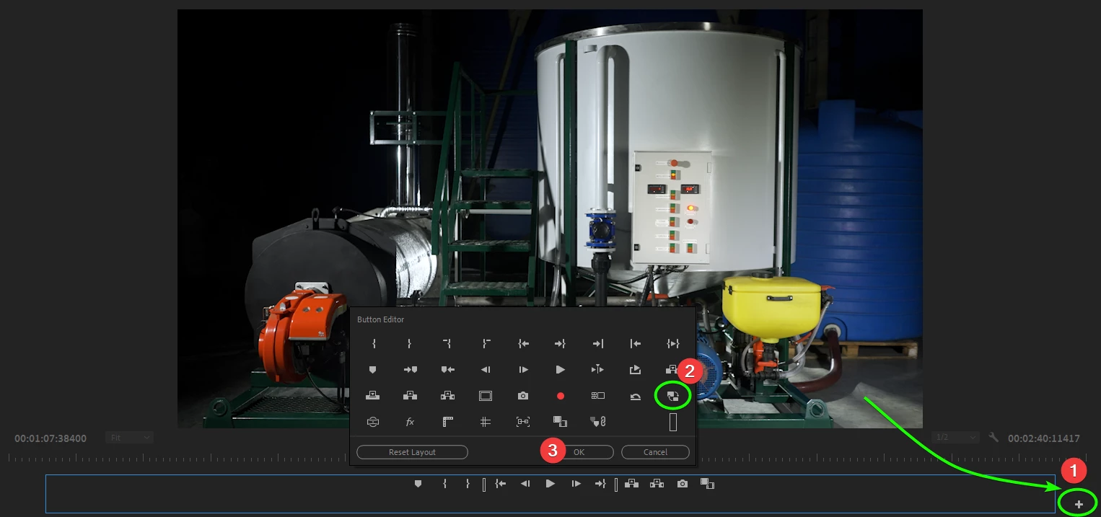
Task: Open the Button Editor plus icon
Action: (x=1079, y=504)
